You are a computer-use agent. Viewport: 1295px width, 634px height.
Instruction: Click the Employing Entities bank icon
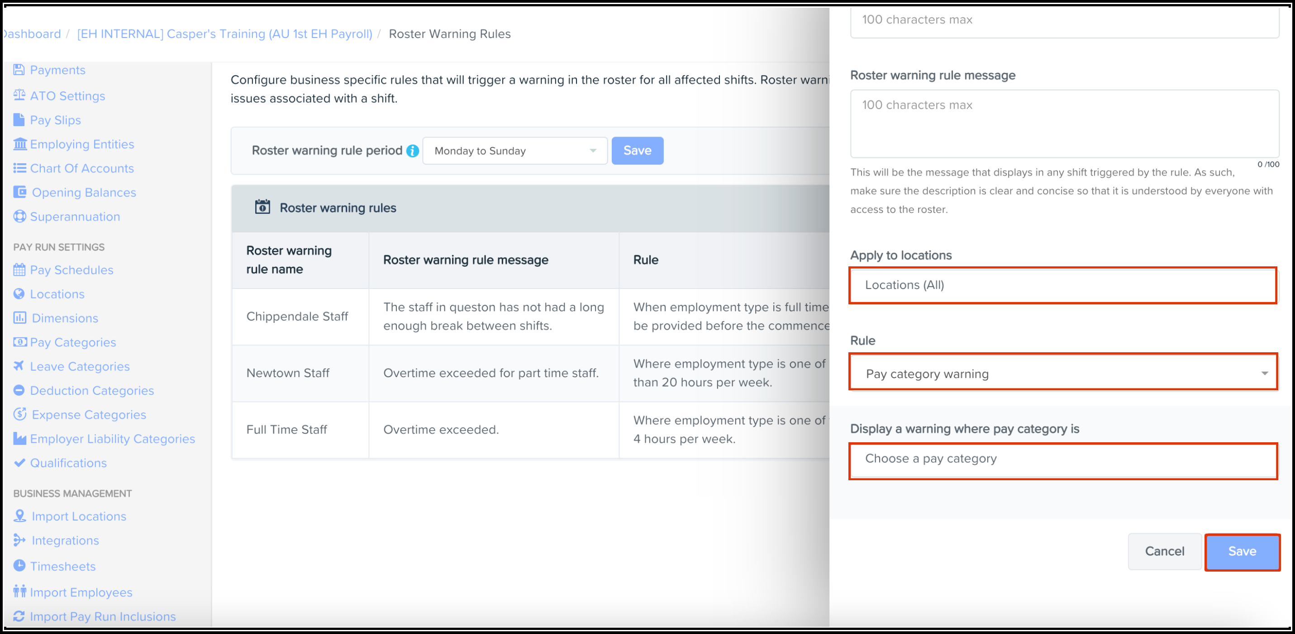click(x=19, y=144)
